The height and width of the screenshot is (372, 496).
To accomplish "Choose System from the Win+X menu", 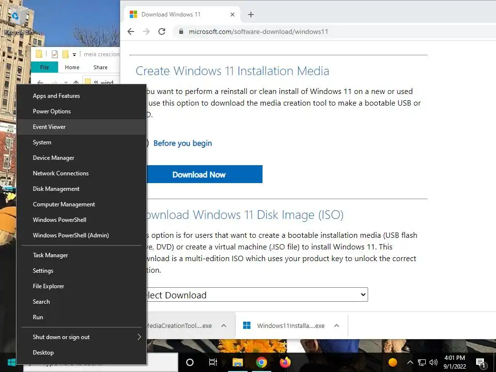I will point(81,142).
